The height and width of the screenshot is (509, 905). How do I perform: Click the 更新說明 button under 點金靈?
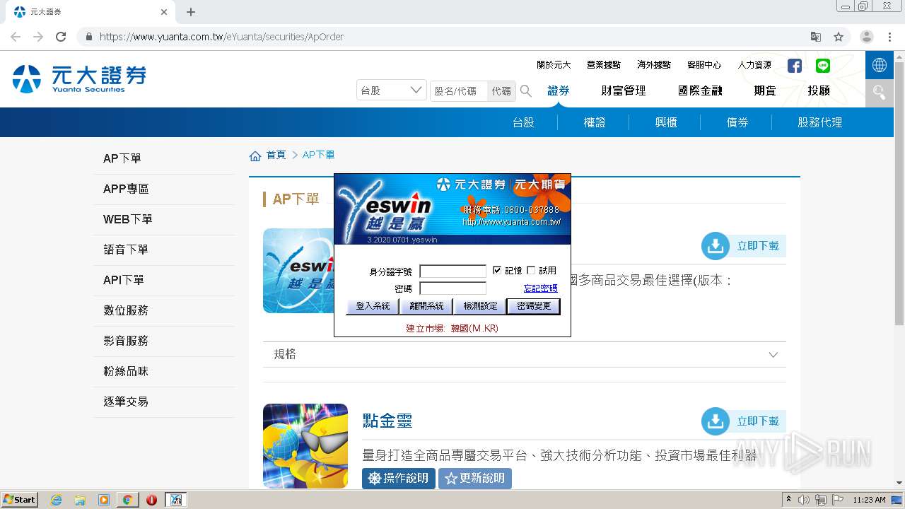click(x=475, y=479)
